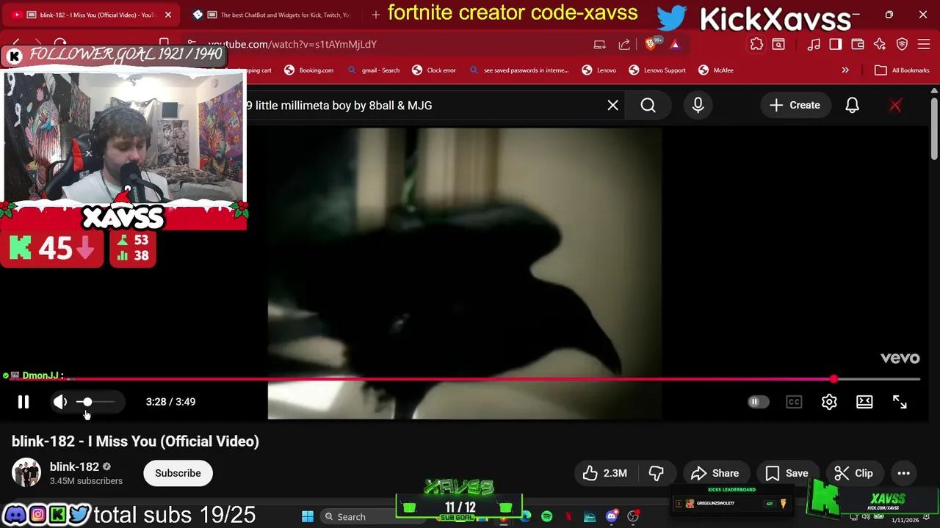Image resolution: width=940 pixels, height=528 pixels.
Task: Enter fullscreen mode
Action: (x=900, y=402)
